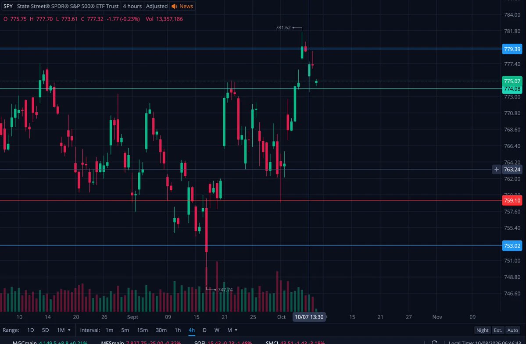Click the low price 773.61 value
Screen dimensions: 526x344
pyautogui.click(x=69, y=19)
